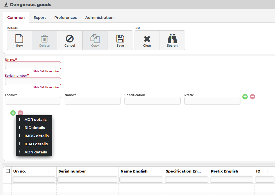
Task: Click the Prefix English filter box
Action: (x=231, y=180)
